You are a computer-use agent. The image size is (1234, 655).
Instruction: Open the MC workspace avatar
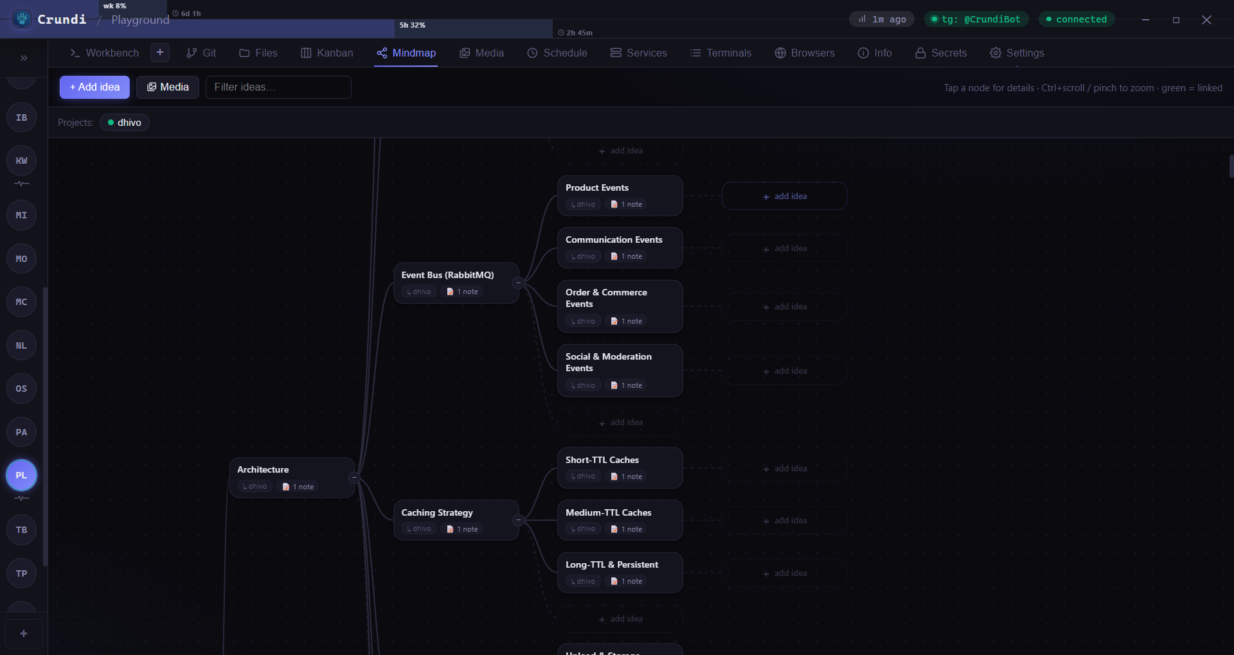pos(21,302)
